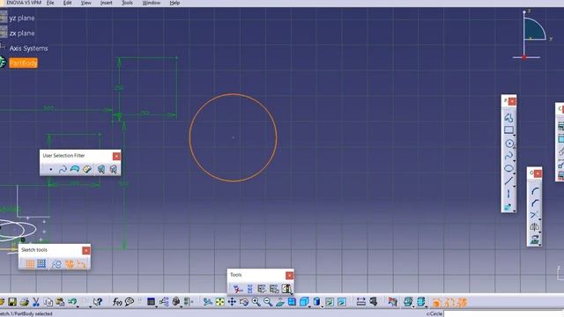
Task: Select the Mirror tool in operation toolbar
Action: click(534, 227)
